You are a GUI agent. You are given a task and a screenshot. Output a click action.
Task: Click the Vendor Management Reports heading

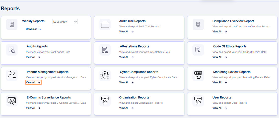point(47,72)
